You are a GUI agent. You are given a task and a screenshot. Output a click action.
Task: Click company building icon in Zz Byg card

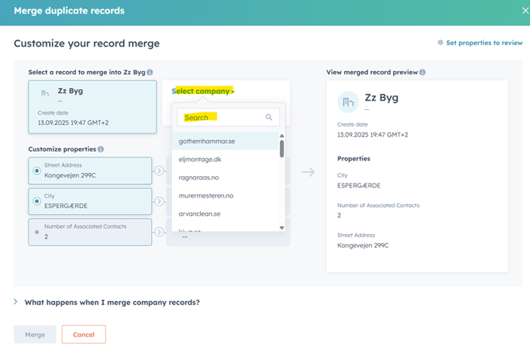pyautogui.click(x=45, y=94)
